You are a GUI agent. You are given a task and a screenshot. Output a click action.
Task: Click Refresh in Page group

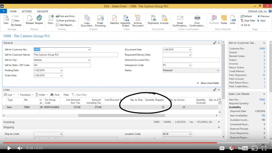pyautogui.click(x=246, y=16)
